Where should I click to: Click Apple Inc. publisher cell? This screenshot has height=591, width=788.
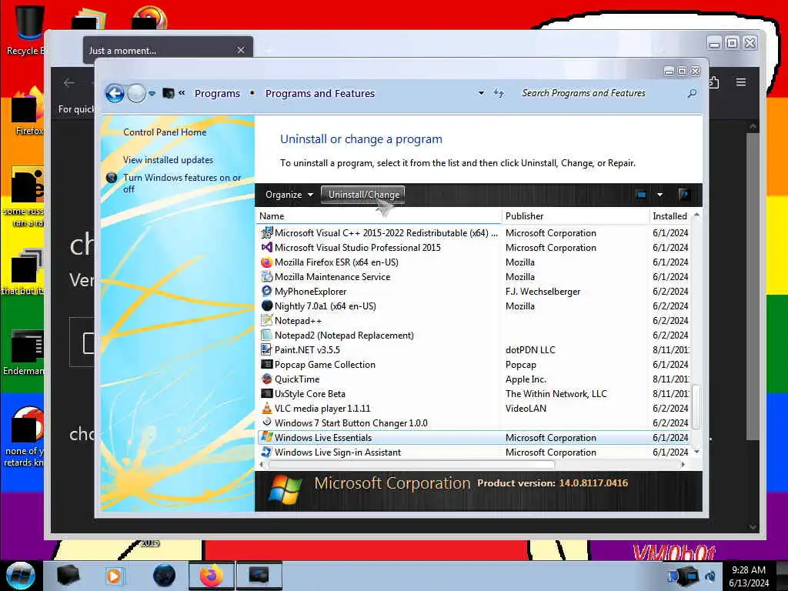[x=526, y=379]
